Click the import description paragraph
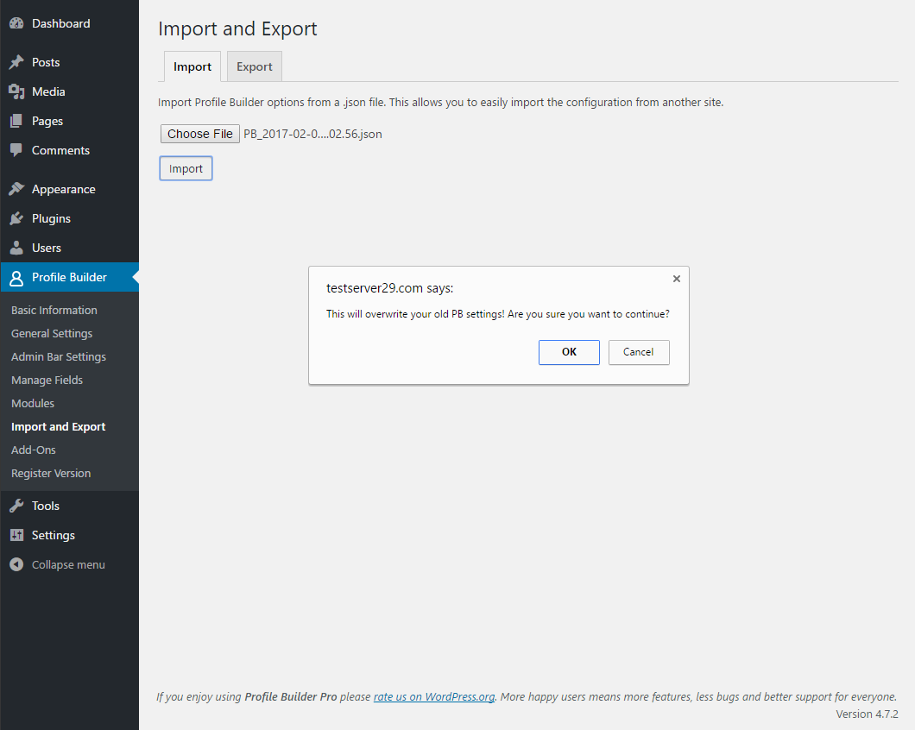The image size is (915, 730). (x=440, y=102)
